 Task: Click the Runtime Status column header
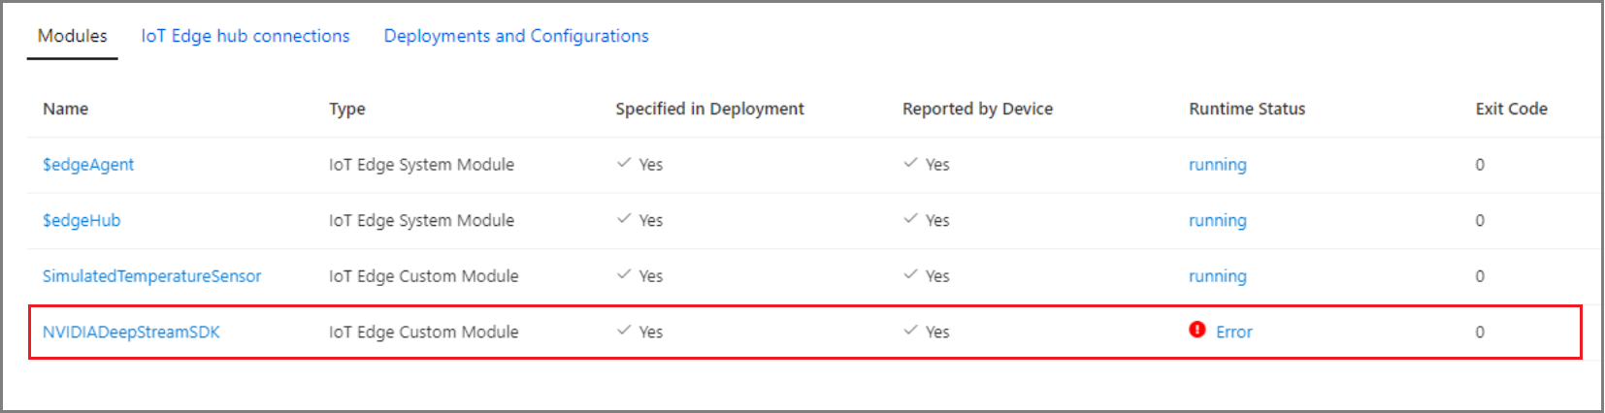coord(1247,109)
